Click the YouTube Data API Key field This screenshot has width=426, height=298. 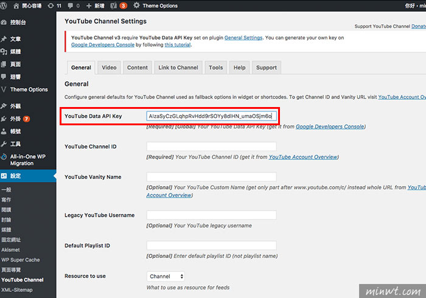click(x=211, y=116)
